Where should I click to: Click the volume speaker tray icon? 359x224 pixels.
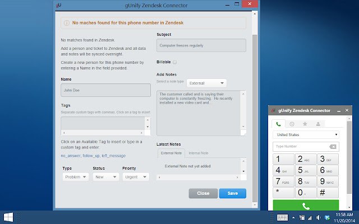click(x=318, y=217)
